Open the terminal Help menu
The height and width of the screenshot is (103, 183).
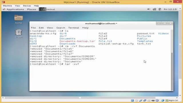[85, 28]
